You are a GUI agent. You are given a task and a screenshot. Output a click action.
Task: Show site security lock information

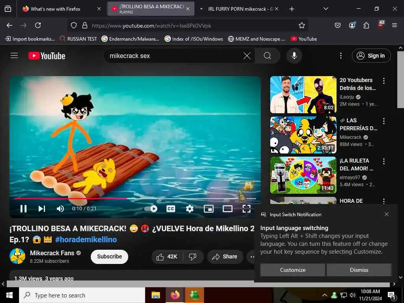tap(84, 25)
